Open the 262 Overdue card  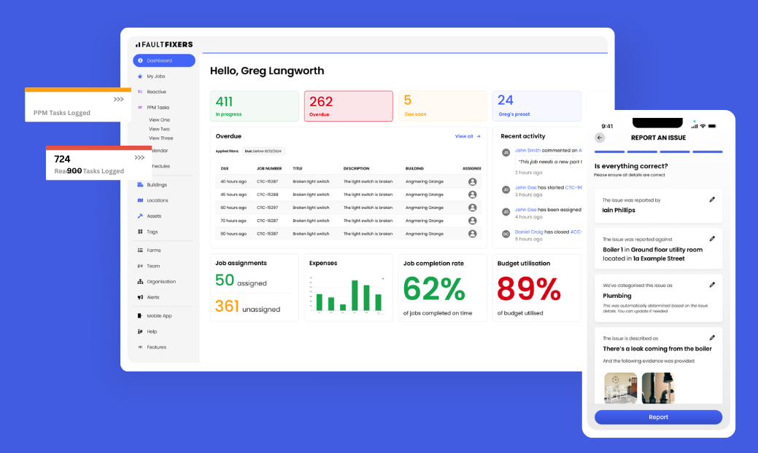(x=349, y=106)
